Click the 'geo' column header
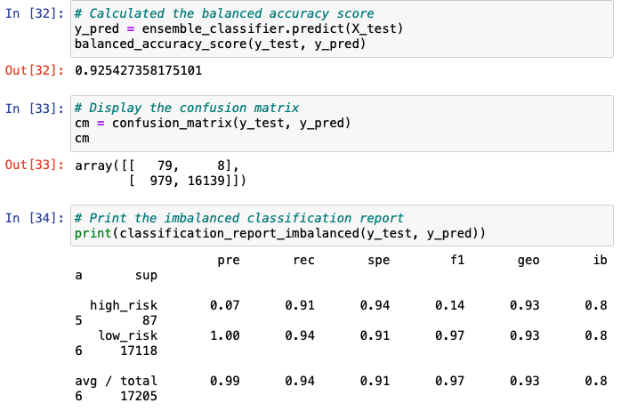This screenshot has width=621, height=411. [x=528, y=260]
